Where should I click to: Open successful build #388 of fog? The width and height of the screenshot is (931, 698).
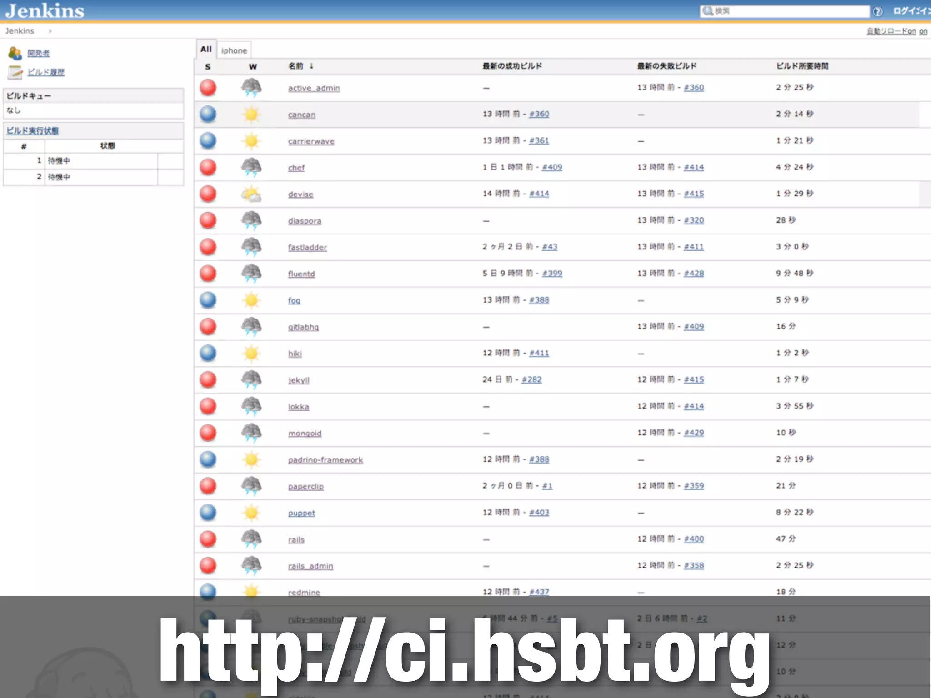[x=539, y=300]
